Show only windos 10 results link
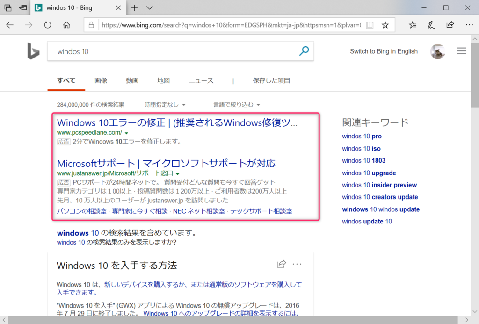Image resolution: width=479 pixels, height=324 pixels. (71, 242)
